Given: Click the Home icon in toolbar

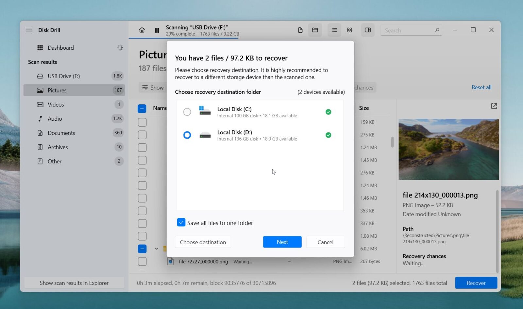Looking at the screenshot, I should (x=142, y=30).
